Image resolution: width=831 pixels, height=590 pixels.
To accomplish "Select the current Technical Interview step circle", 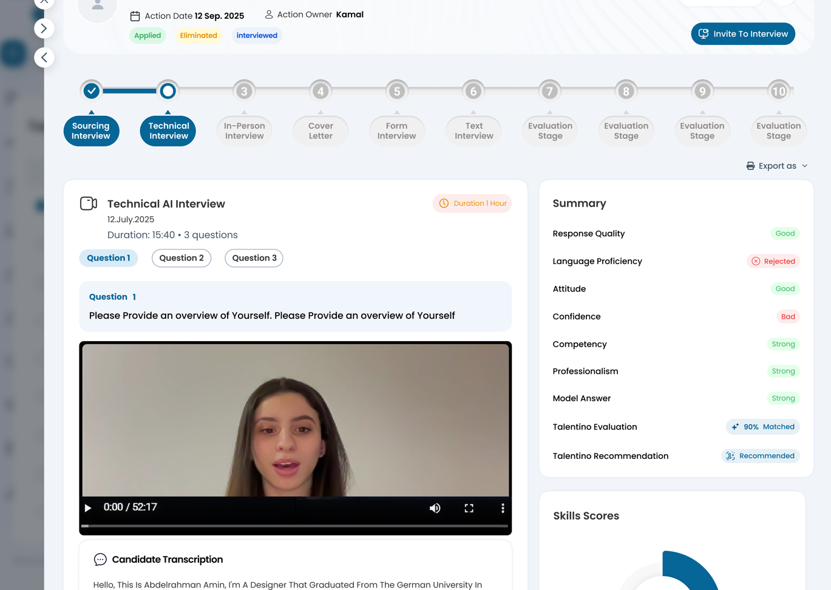I will pyautogui.click(x=168, y=91).
